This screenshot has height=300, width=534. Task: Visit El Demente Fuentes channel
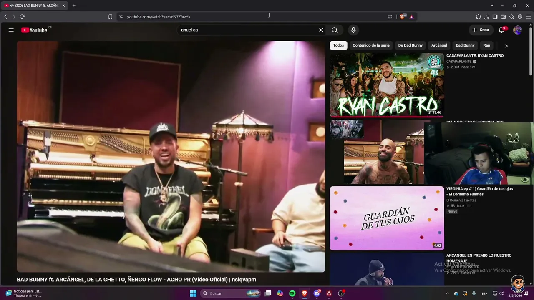461,200
